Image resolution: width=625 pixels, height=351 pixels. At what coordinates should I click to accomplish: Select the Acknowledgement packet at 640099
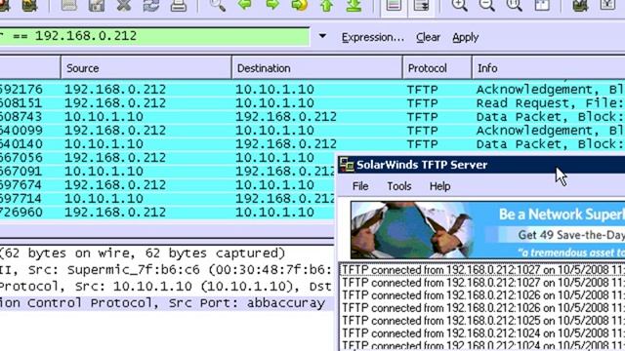click(312, 130)
